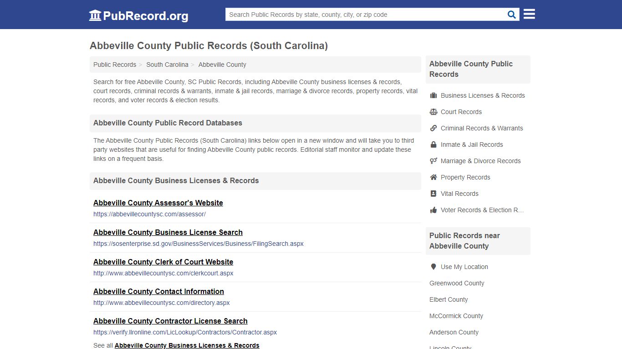The image size is (622, 349).
Task: Open Business Licenses & Records sidebar link
Action: coord(483,95)
